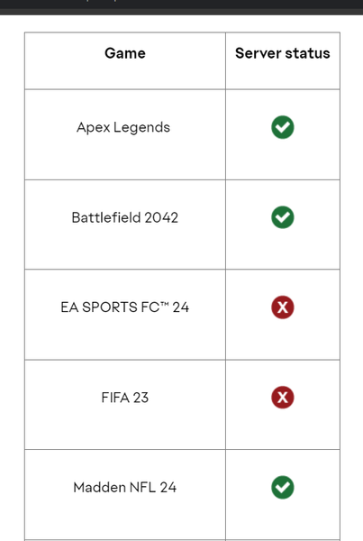
Task: Click the red X for EA SPORTS FC 24
Action: (282, 307)
